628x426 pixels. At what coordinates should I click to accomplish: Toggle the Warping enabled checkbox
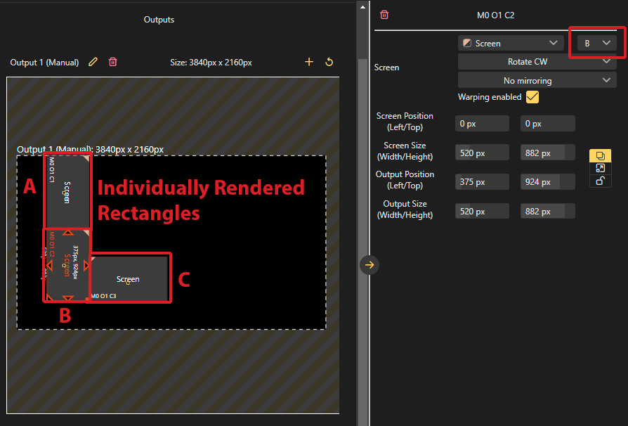pyautogui.click(x=532, y=97)
